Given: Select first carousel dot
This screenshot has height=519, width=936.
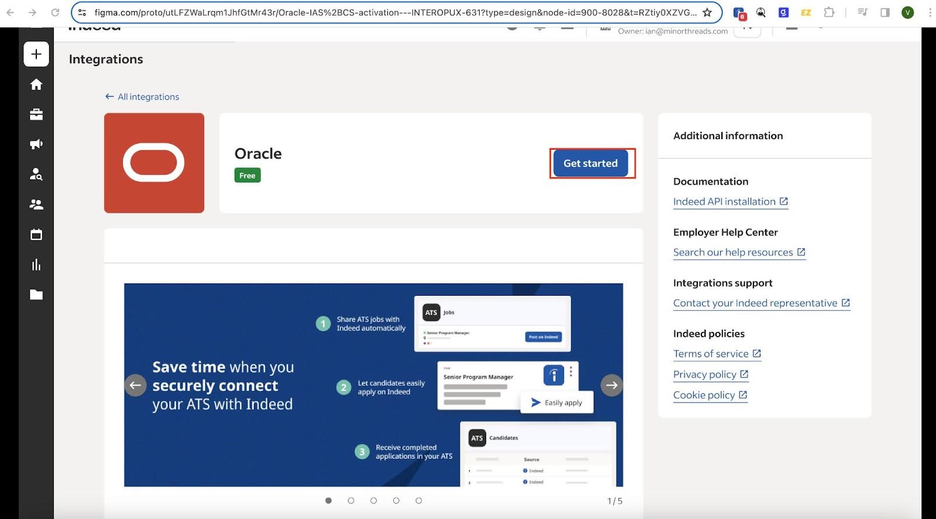Looking at the screenshot, I should click(x=328, y=501).
